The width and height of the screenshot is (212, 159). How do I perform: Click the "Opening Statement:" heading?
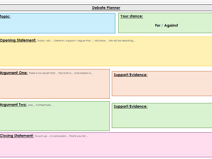[18, 40]
